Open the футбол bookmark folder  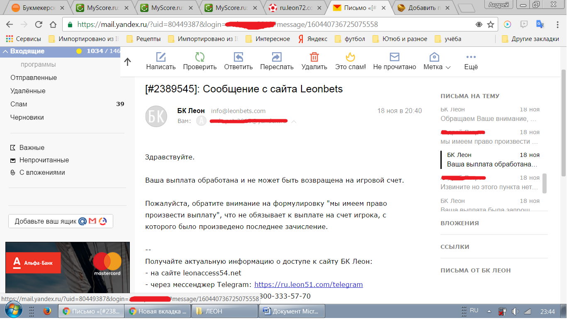tap(350, 39)
